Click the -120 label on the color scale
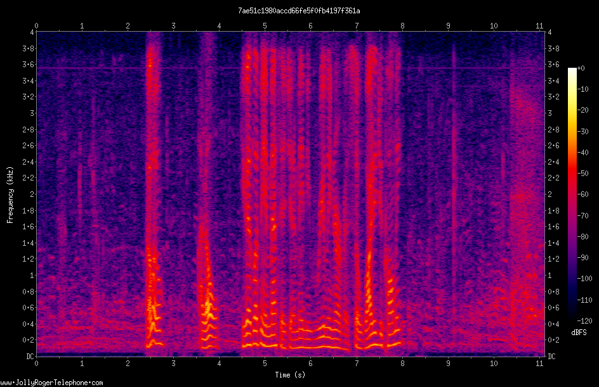This screenshot has width=599, height=387. (x=585, y=321)
